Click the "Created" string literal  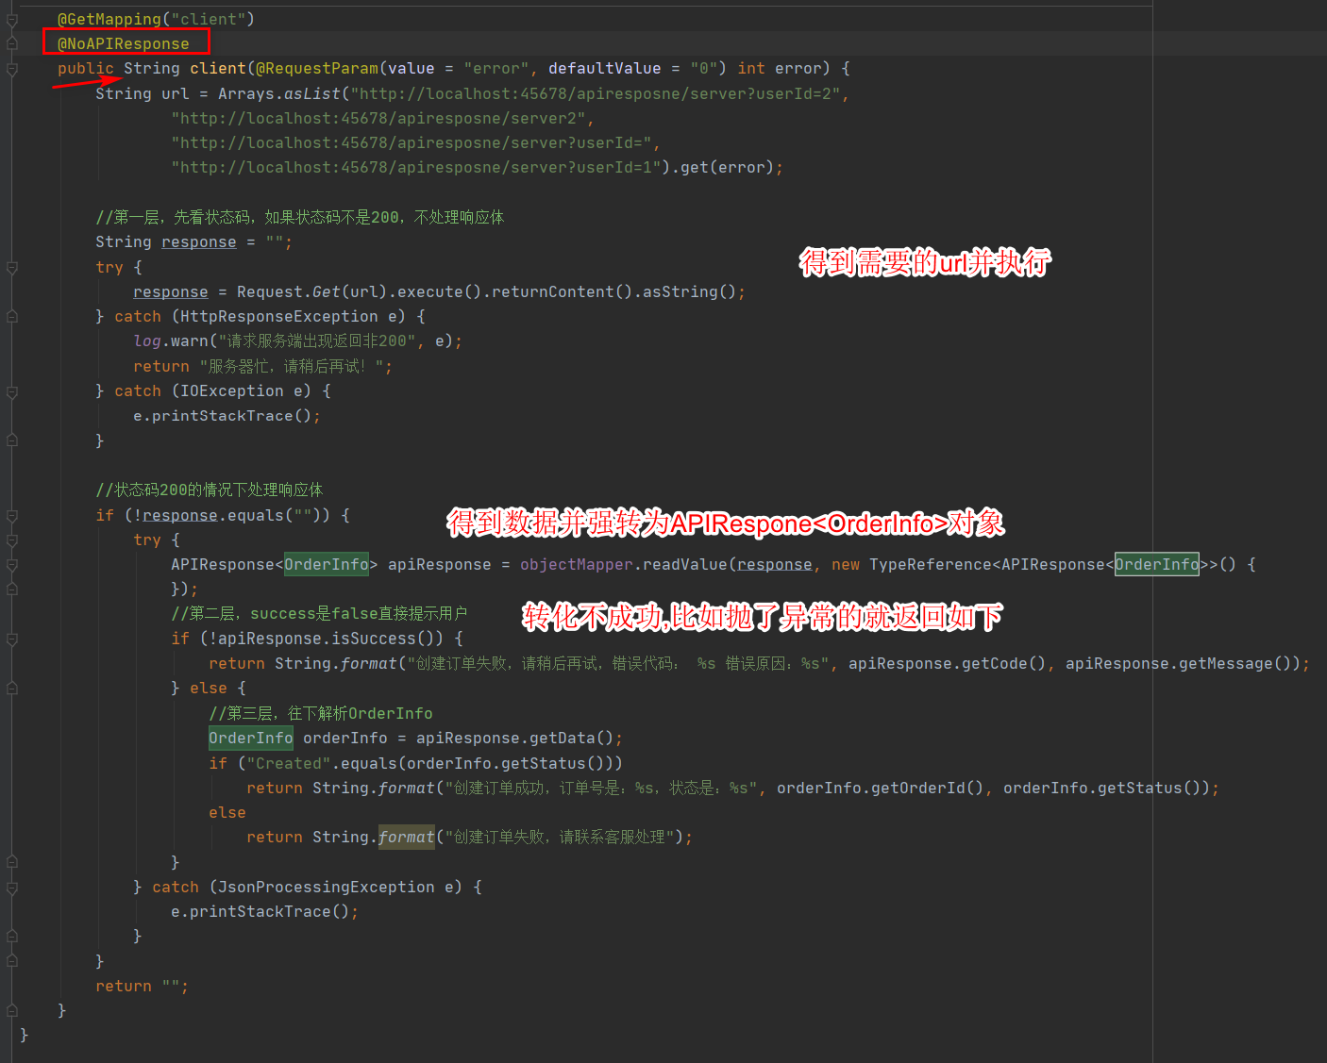(289, 763)
